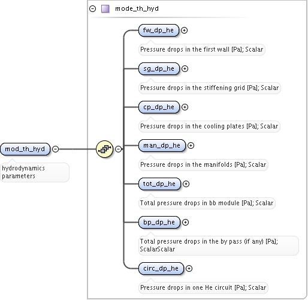Select the man_dp_he element node
Image resolution: width=308 pixels, height=300 pixels.
click(x=162, y=146)
